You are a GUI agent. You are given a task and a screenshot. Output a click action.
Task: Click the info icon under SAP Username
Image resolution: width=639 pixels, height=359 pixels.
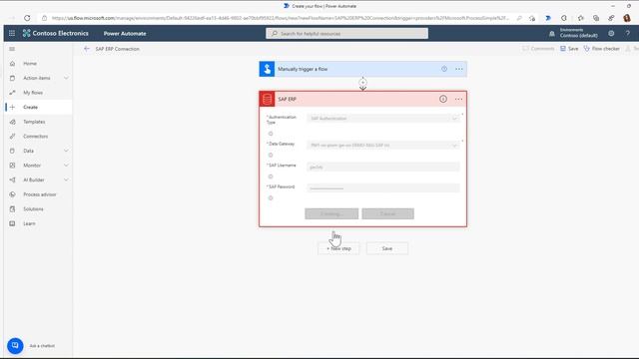coord(271,177)
